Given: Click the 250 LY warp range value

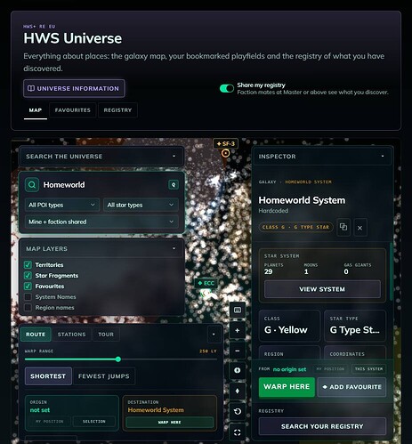Looking at the screenshot, I should click(x=208, y=351).
